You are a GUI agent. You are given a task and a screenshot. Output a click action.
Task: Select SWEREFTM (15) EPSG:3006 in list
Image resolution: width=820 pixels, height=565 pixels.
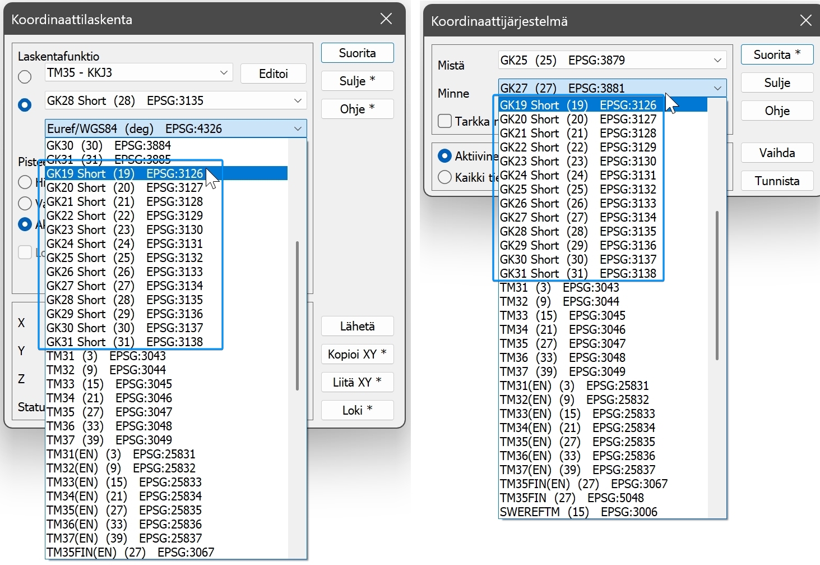(x=603, y=512)
